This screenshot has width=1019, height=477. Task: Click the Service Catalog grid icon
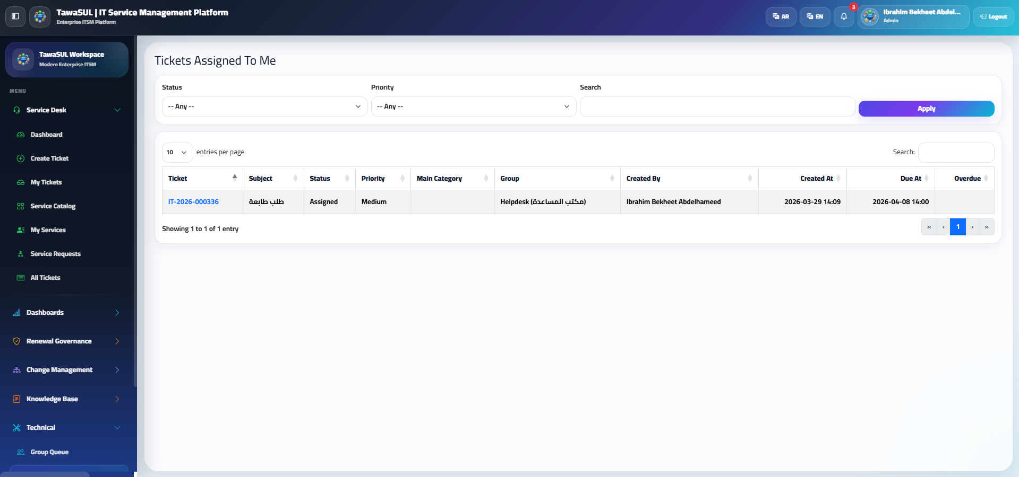coord(21,206)
